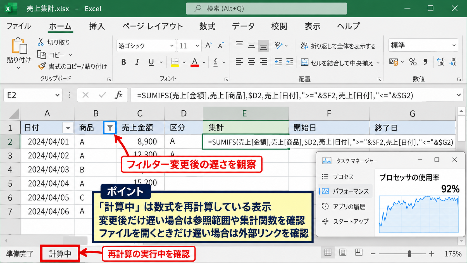Click the Format Painter (書式のコピー/貼り付け) brush
Screen dimensions: 467x263
pos(42,66)
